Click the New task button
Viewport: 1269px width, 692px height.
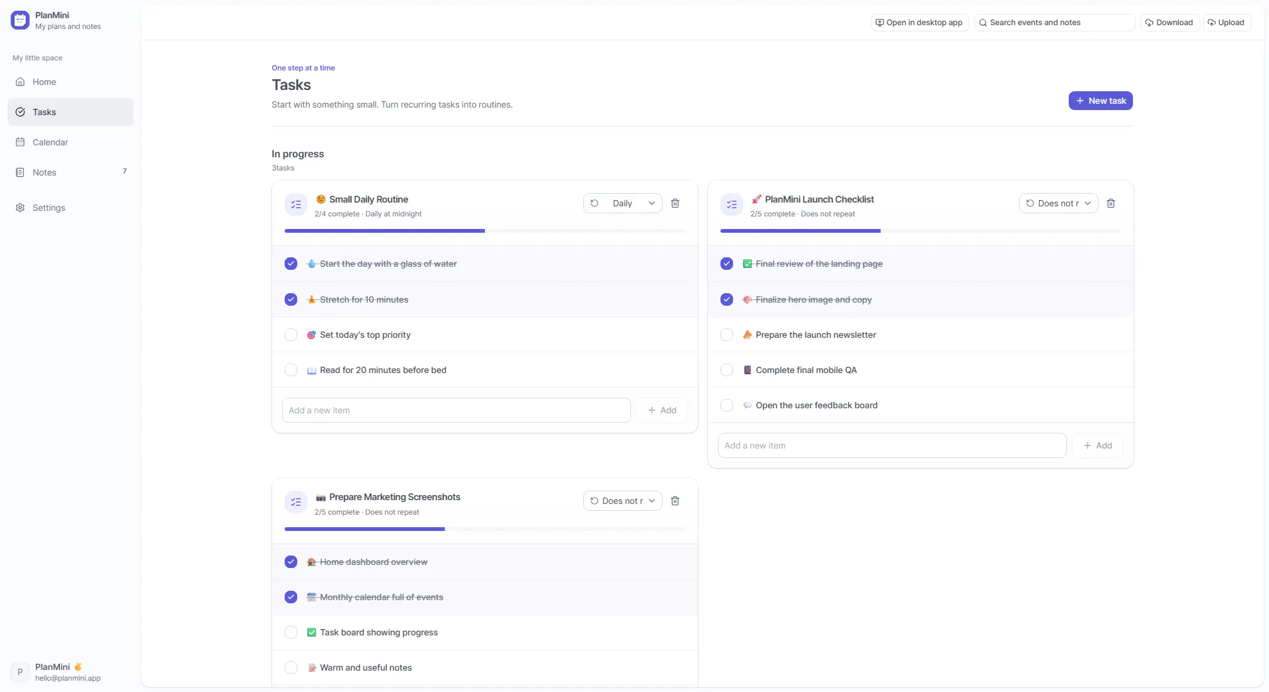(x=1100, y=101)
